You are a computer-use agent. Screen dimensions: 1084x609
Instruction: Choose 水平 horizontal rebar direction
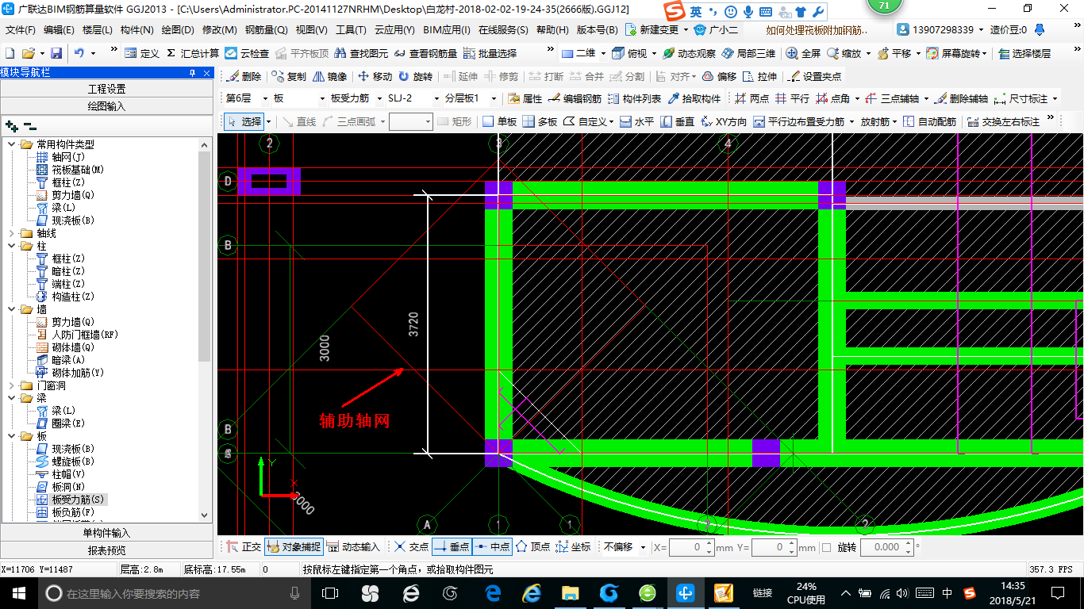[636, 121]
